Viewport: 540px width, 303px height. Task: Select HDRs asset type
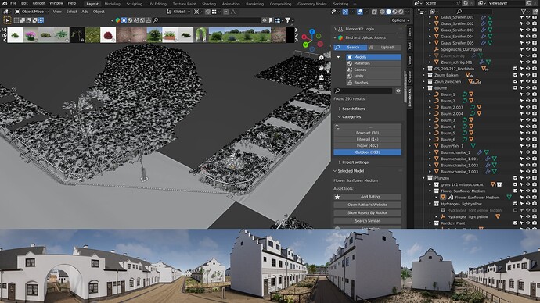[373, 77]
